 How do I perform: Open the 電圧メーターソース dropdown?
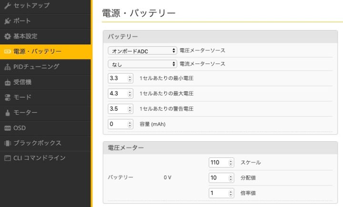(142, 51)
